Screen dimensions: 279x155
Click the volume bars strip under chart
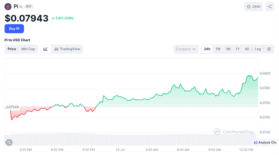[x=131, y=139]
